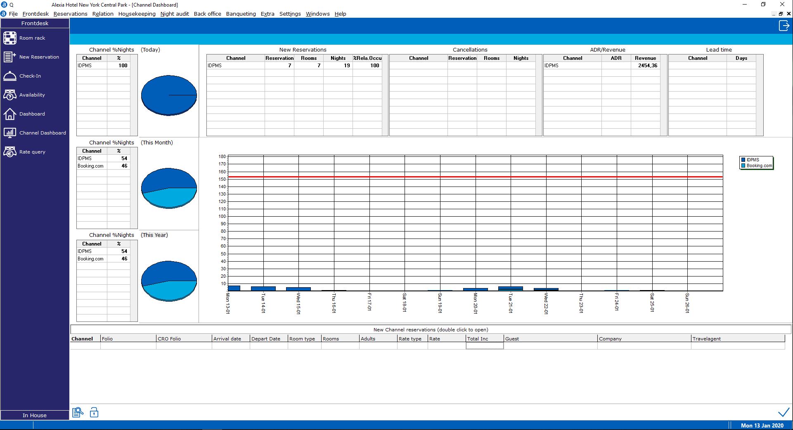Open the File menu
Viewport: 793px width, 430px height.
point(13,14)
